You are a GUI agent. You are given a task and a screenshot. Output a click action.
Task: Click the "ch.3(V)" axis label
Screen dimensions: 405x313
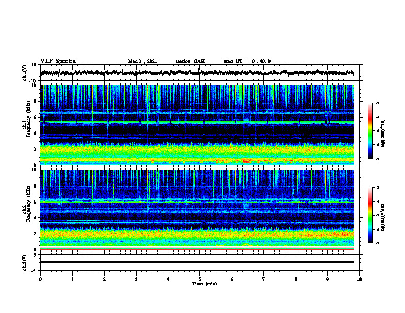25,262
